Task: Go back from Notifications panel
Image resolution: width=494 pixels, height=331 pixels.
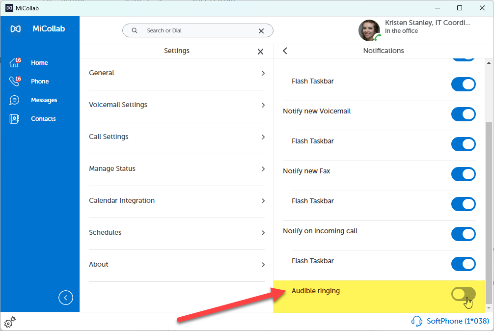Action: 285,51
